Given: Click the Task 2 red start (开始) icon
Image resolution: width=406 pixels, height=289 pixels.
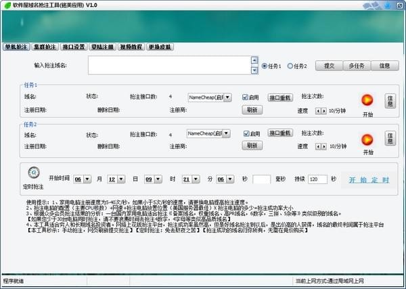Looking at the screenshot, I should coord(367,139).
